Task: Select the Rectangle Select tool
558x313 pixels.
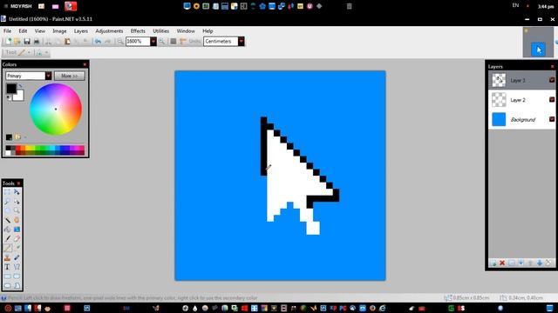Action: tap(7, 192)
